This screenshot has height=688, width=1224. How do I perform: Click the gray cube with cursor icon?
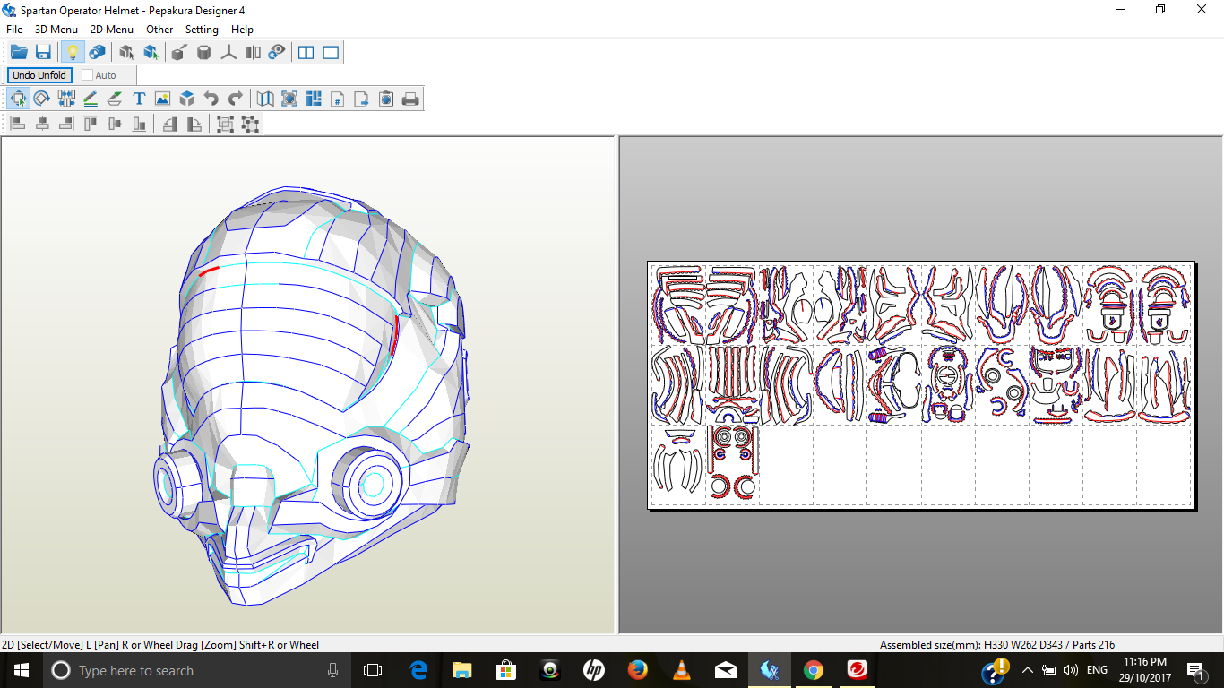click(126, 53)
